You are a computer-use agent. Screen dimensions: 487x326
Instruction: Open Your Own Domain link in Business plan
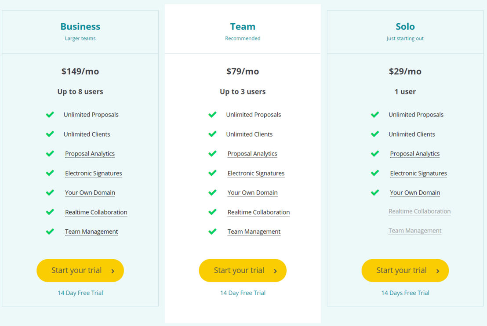90,192
